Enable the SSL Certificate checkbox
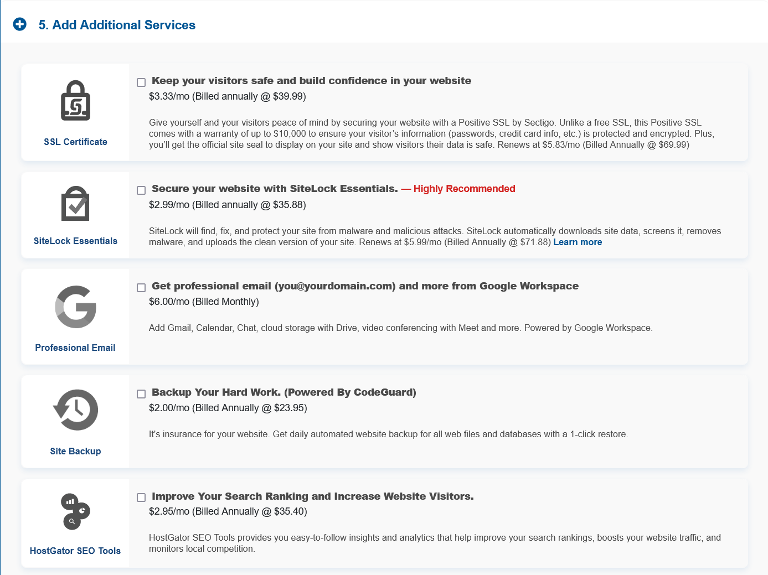768x575 pixels. pyautogui.click(x=141, y=82)
